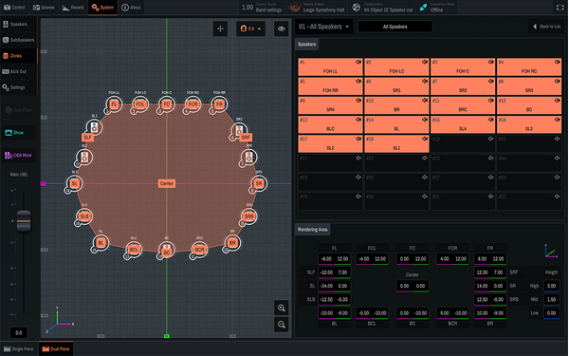Click the SLF corner marker on the map
Screen dimensions: 569x356
(87, 138)
